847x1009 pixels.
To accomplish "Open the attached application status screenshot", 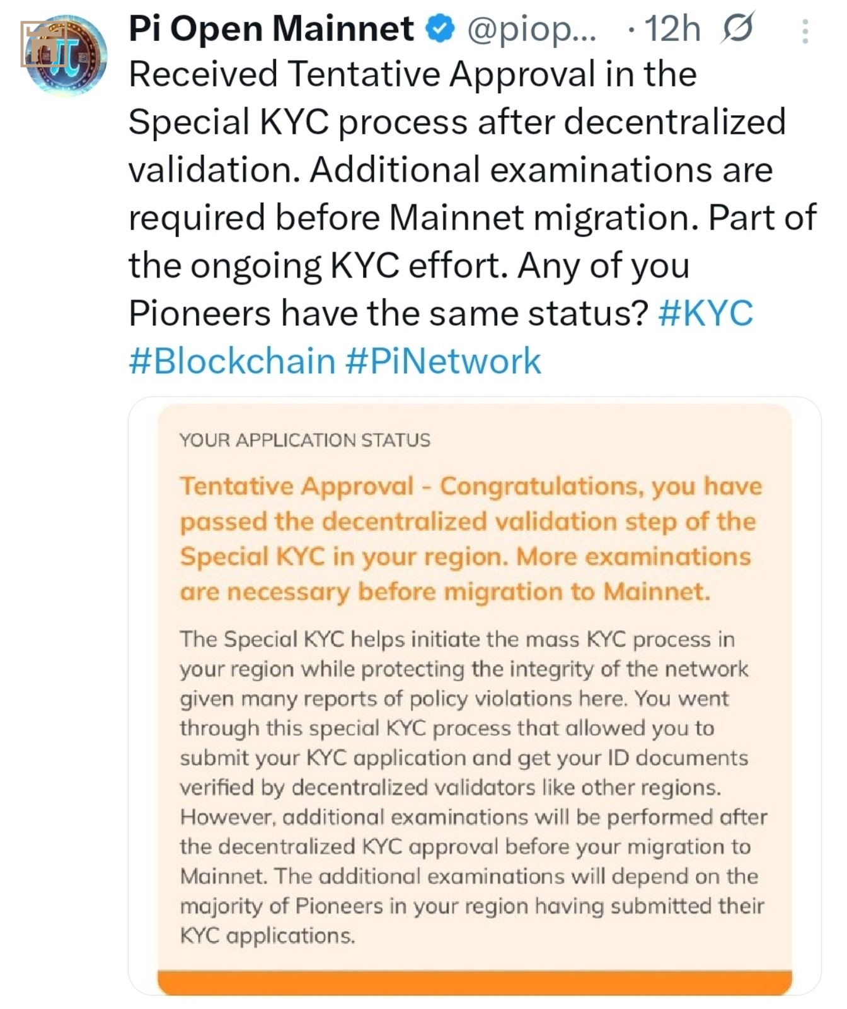I will [475, 696].
